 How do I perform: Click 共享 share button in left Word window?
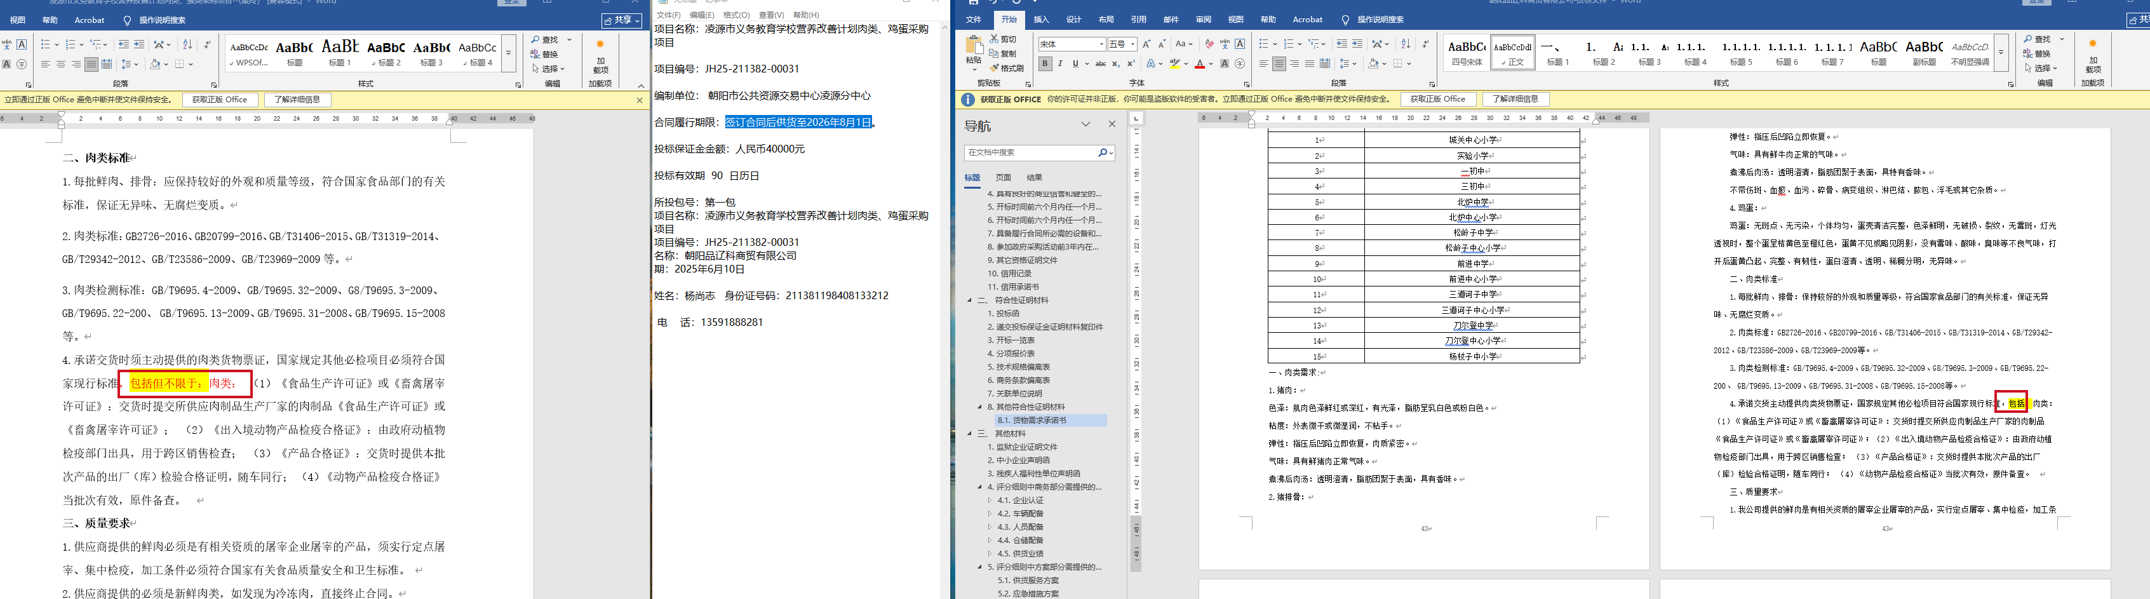click(622, 20)
